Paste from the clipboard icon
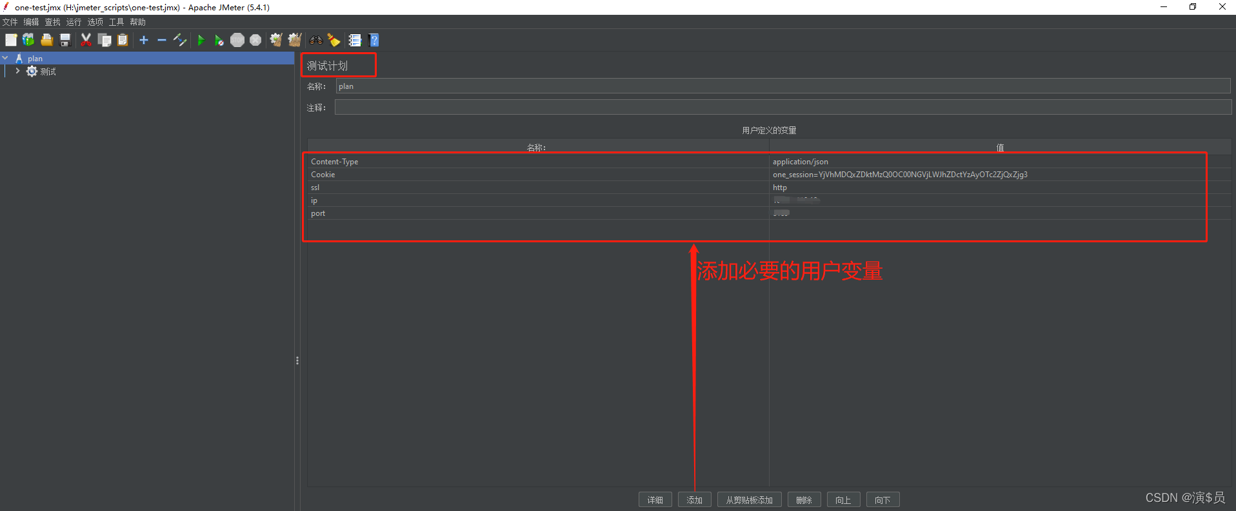 123,40
